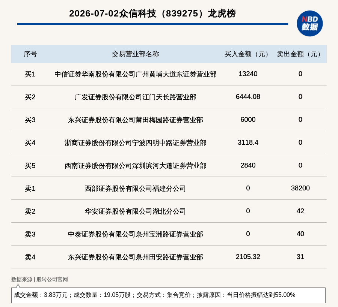Screen dimensions: 338x307
Task: Click the NBD数据 round logo
Action: [309, 24]
